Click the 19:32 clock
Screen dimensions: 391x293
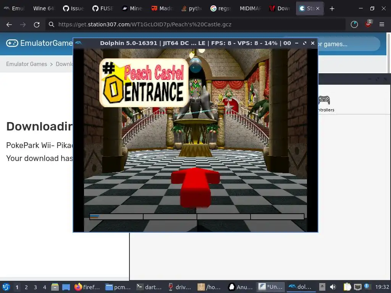point(382,287)
